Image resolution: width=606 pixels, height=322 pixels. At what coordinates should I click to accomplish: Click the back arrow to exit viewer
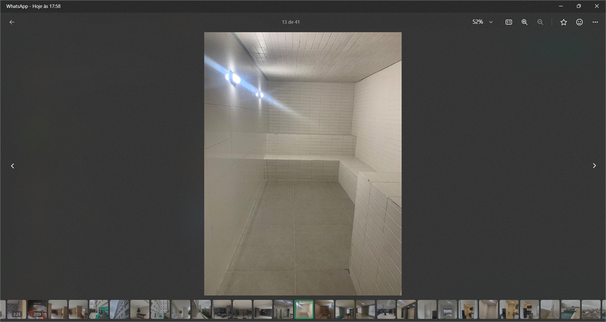(x=12, y=22)
